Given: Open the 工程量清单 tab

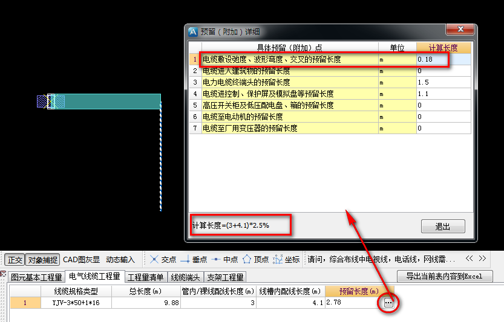Looking at the screenshot, I should pos(146,277).
